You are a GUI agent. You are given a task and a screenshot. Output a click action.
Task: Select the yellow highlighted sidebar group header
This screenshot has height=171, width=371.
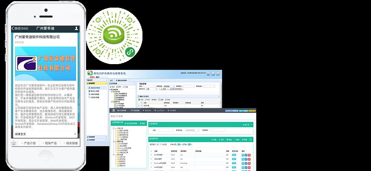[97, 83]
